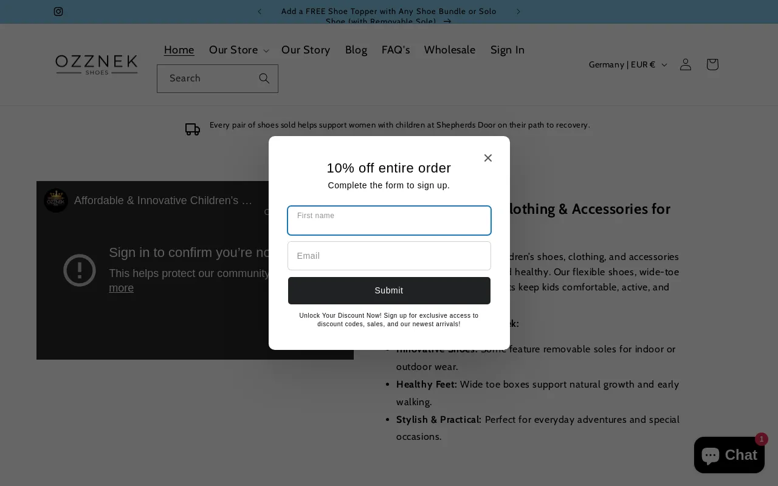Open the Blog page

356,50
